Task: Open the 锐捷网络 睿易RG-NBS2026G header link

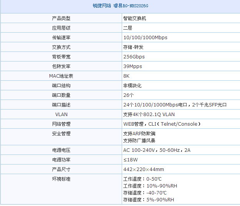Action: point(121,6)
